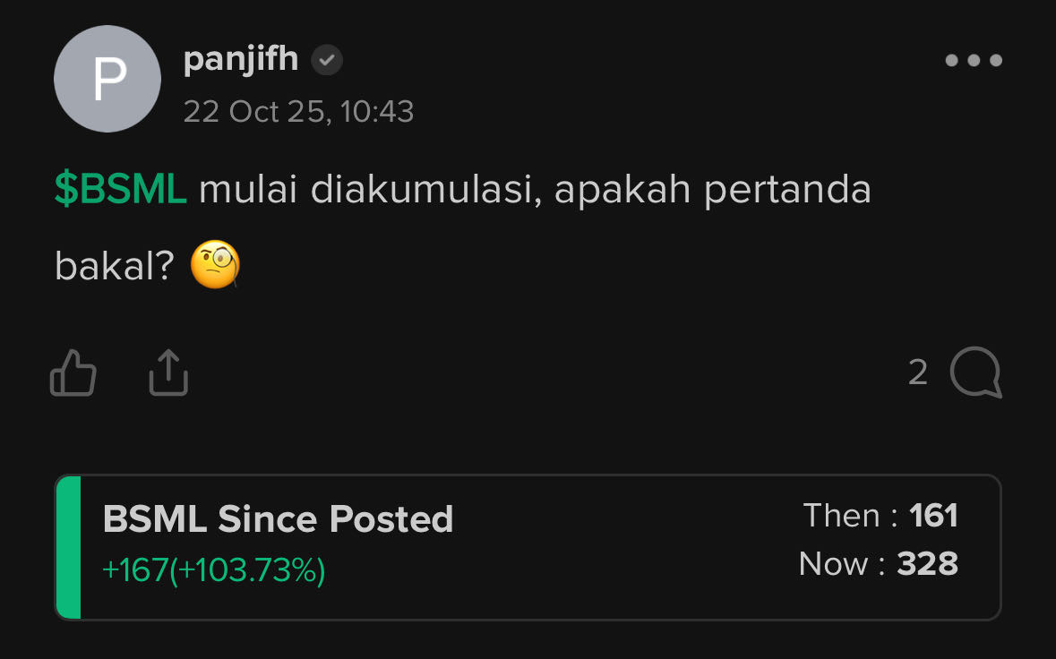Viewport: 1056px width, 659px height.
Task: Tap the Then : 161 price
Action: (x=880, y=517)
